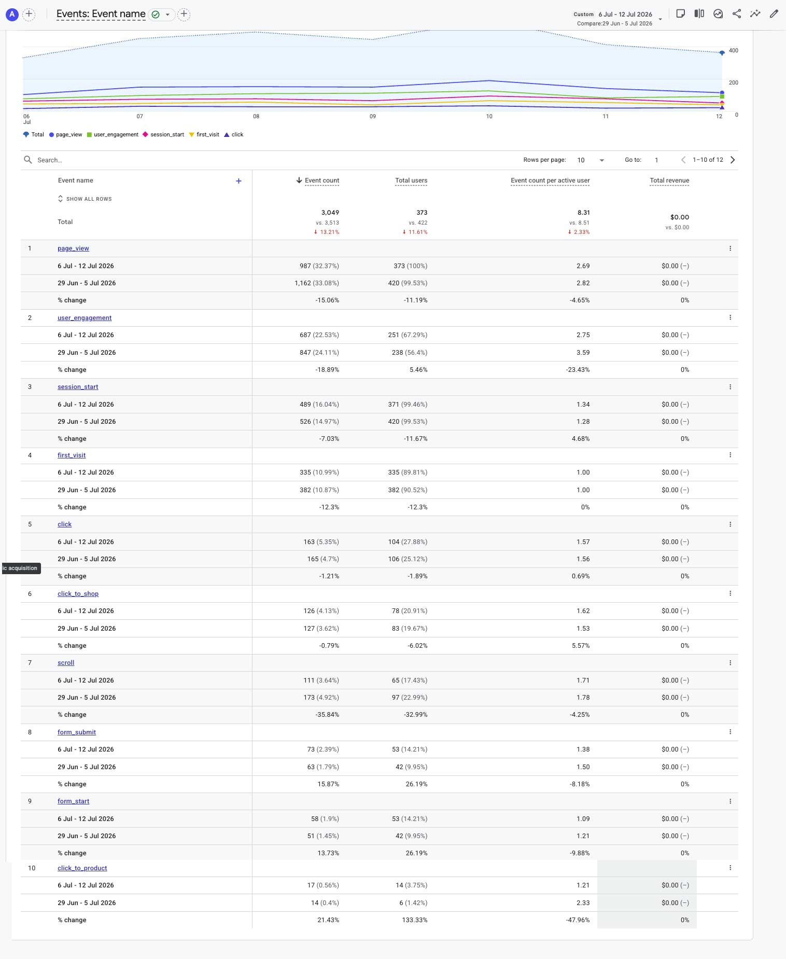786x959 pixels.
Task: Open the first_visit event link
Action: 72,455
